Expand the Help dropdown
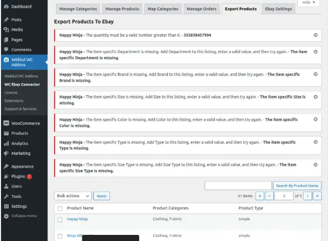Viewport: 328px width, 241px height. tap(309, 3)
